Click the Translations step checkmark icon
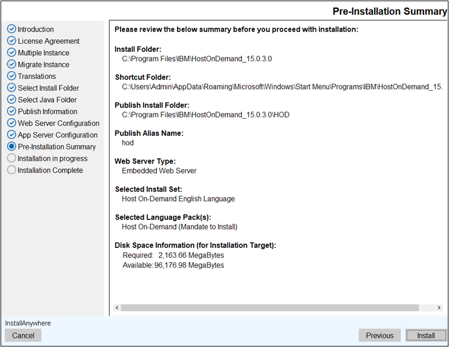 tap(11, 76)
